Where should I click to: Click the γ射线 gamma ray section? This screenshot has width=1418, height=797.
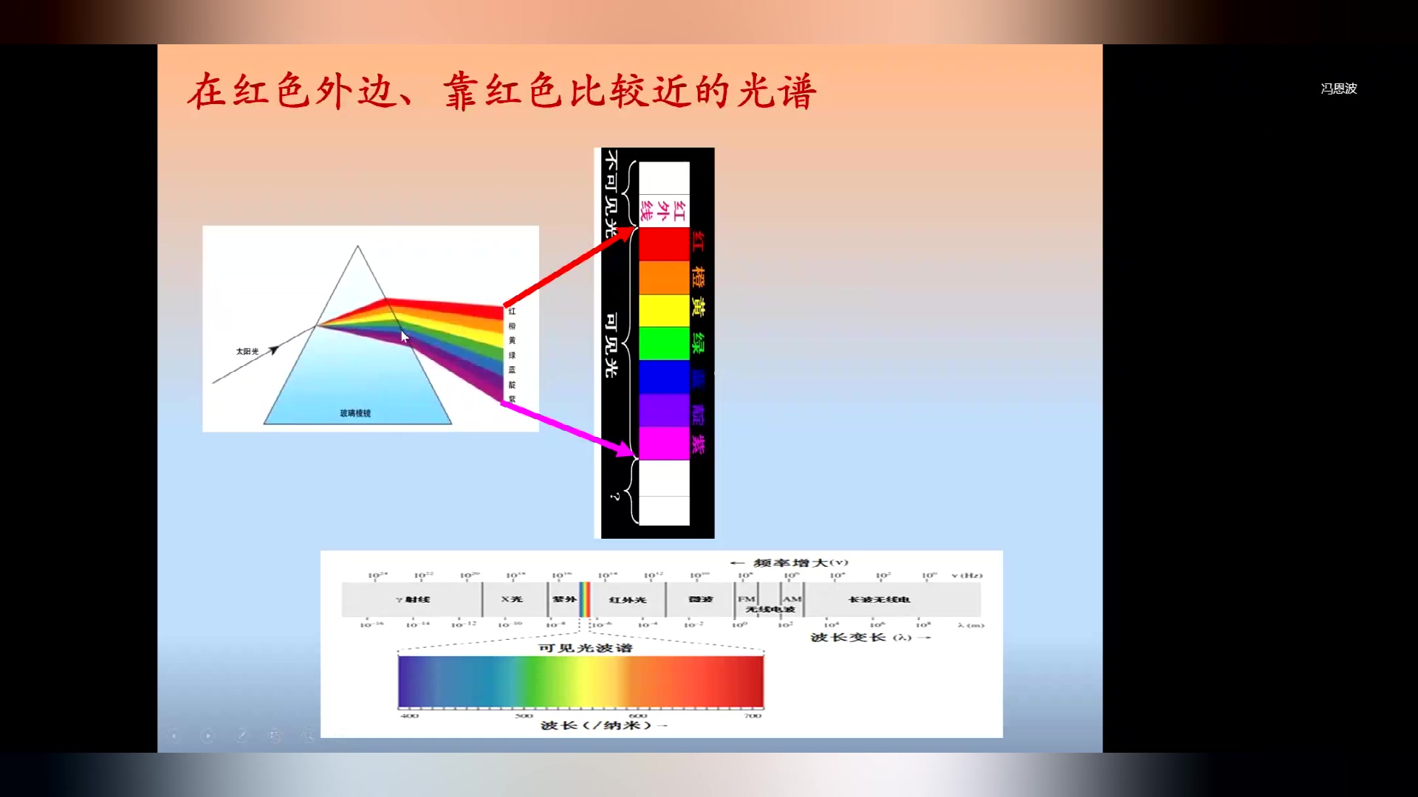pyautogui.click(x=409, y=598)
